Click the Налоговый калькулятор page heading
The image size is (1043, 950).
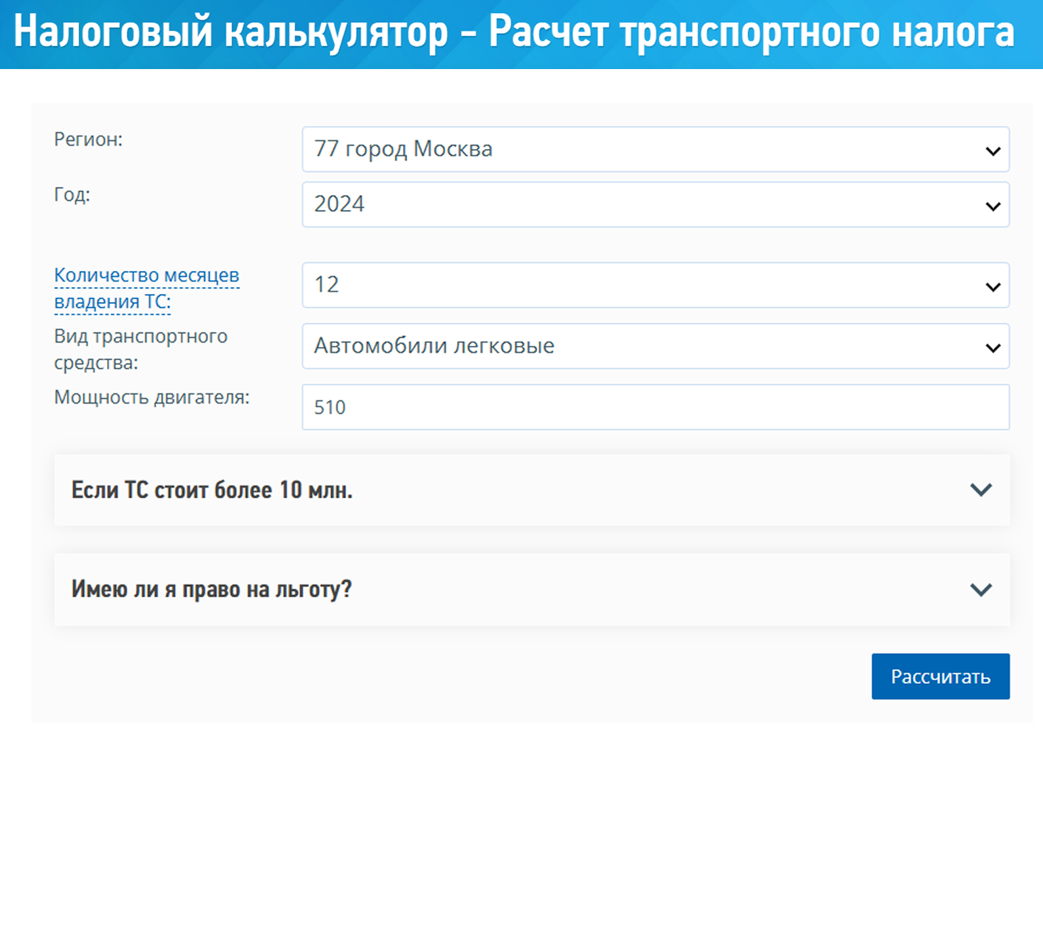pyautogui.click(x=513, y=32)
